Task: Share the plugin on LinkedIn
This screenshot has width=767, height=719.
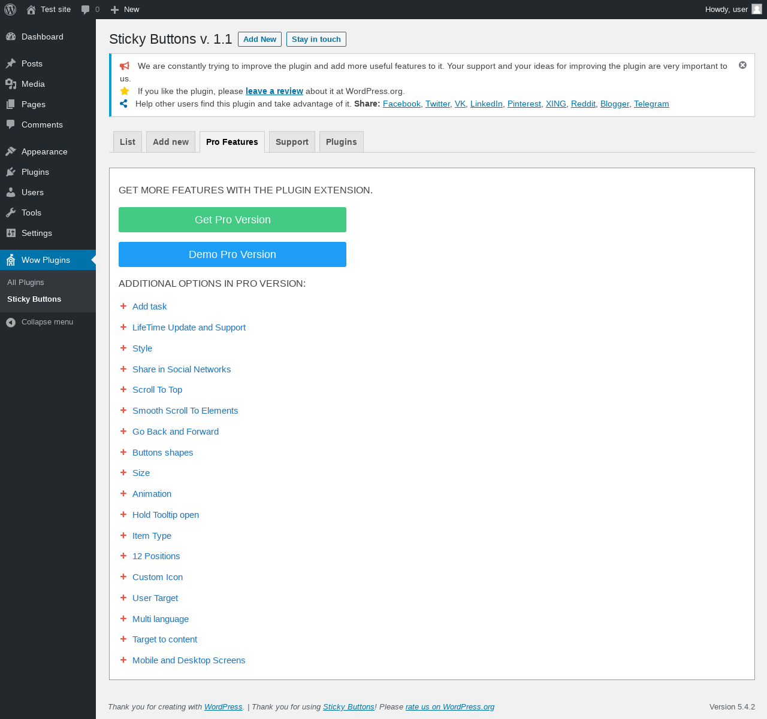Action: tap(487, 104)
